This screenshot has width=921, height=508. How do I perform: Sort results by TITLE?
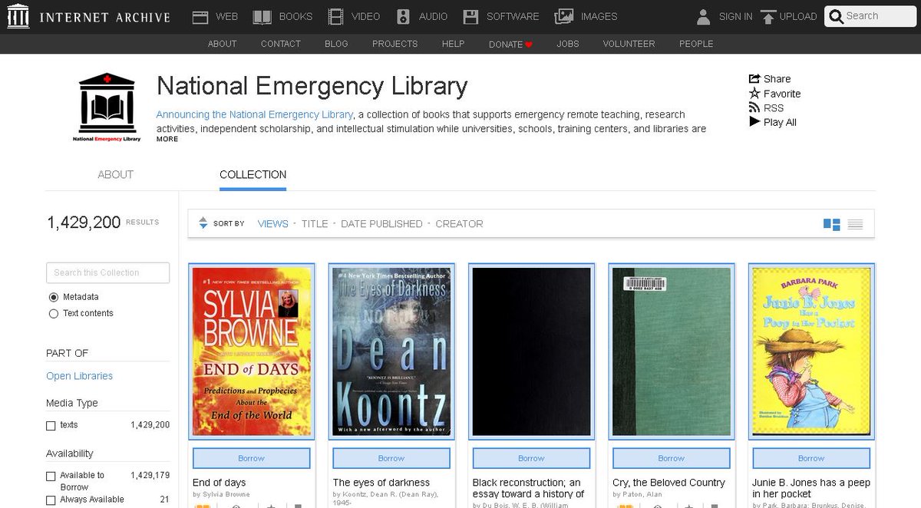tap(315, 224)
